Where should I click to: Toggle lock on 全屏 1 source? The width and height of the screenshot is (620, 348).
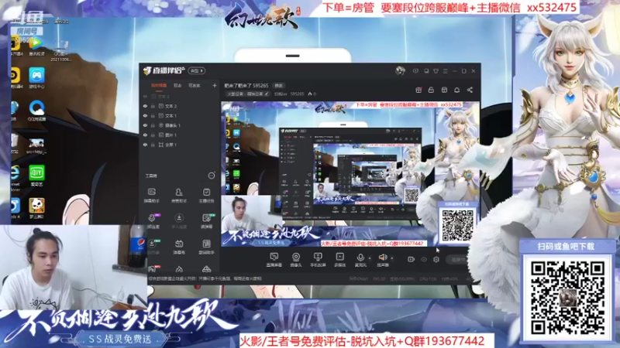(153, 145)
